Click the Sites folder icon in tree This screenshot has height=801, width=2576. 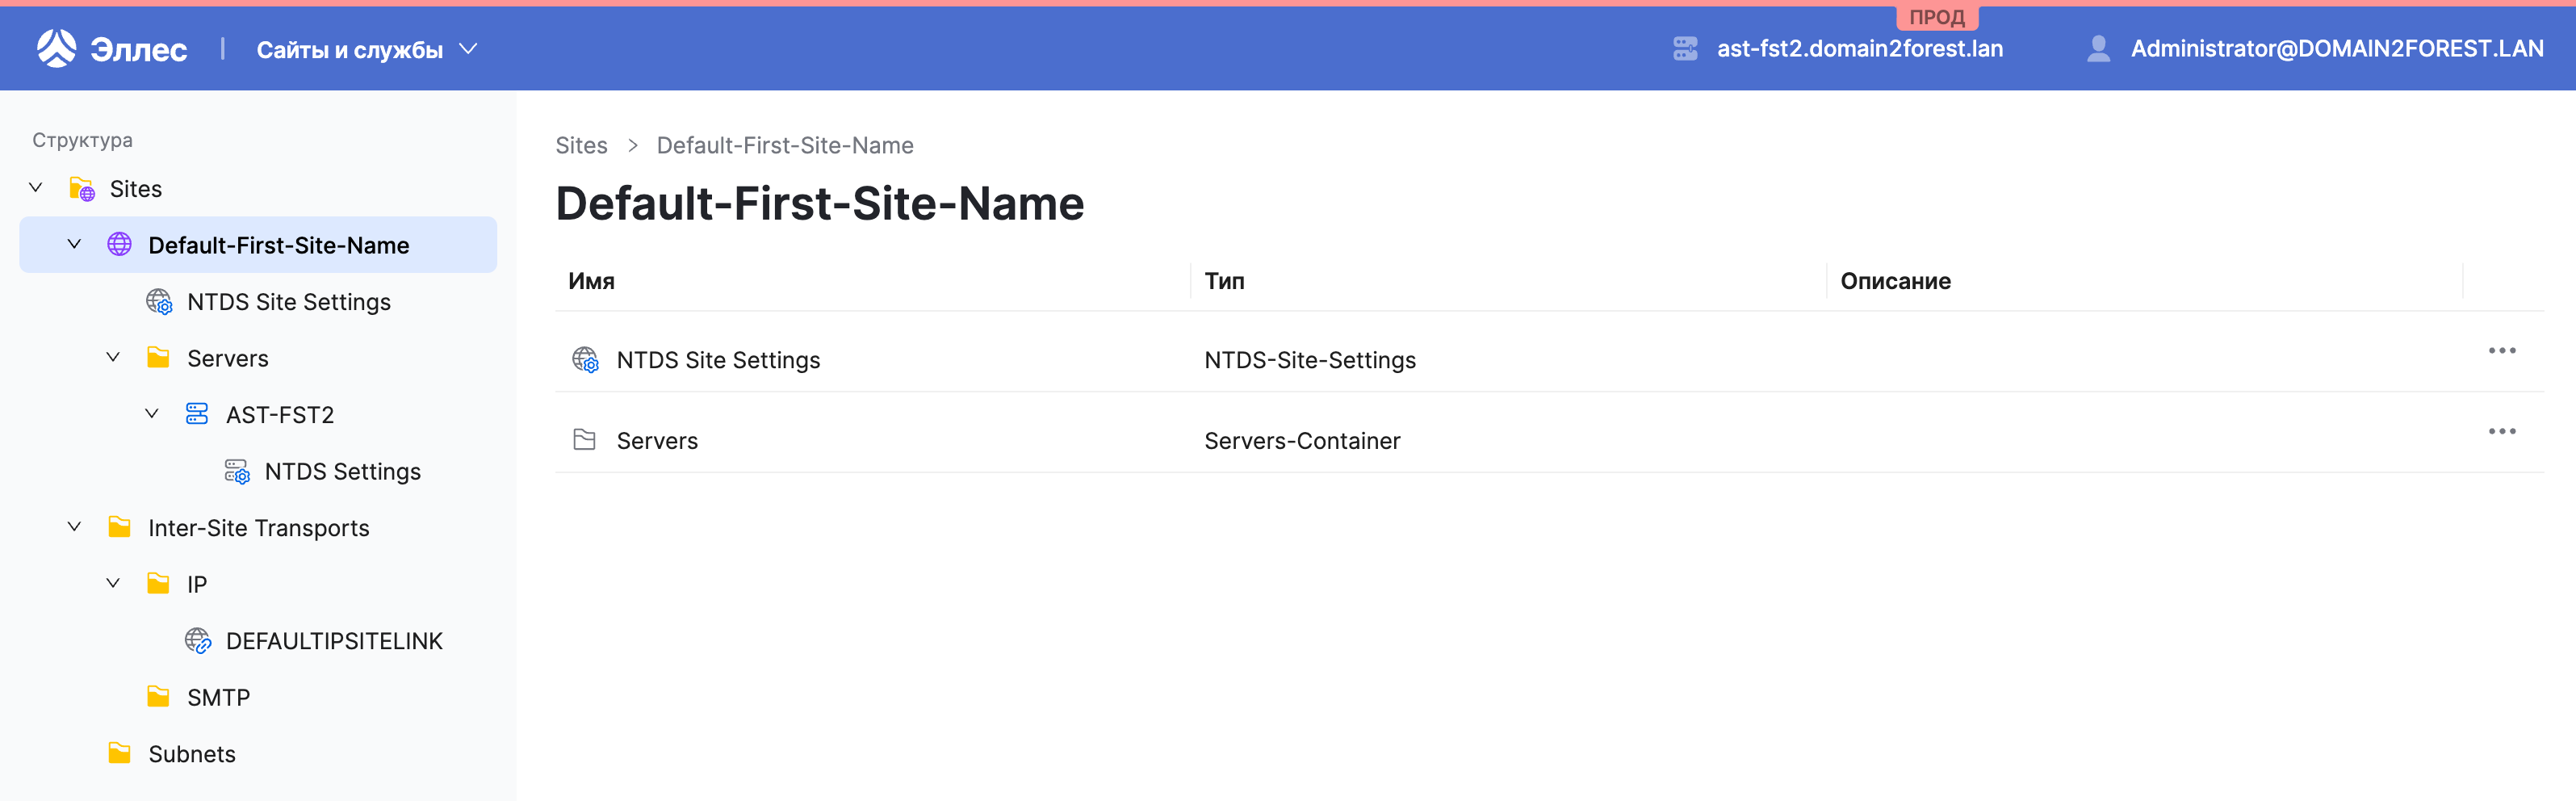82,188
